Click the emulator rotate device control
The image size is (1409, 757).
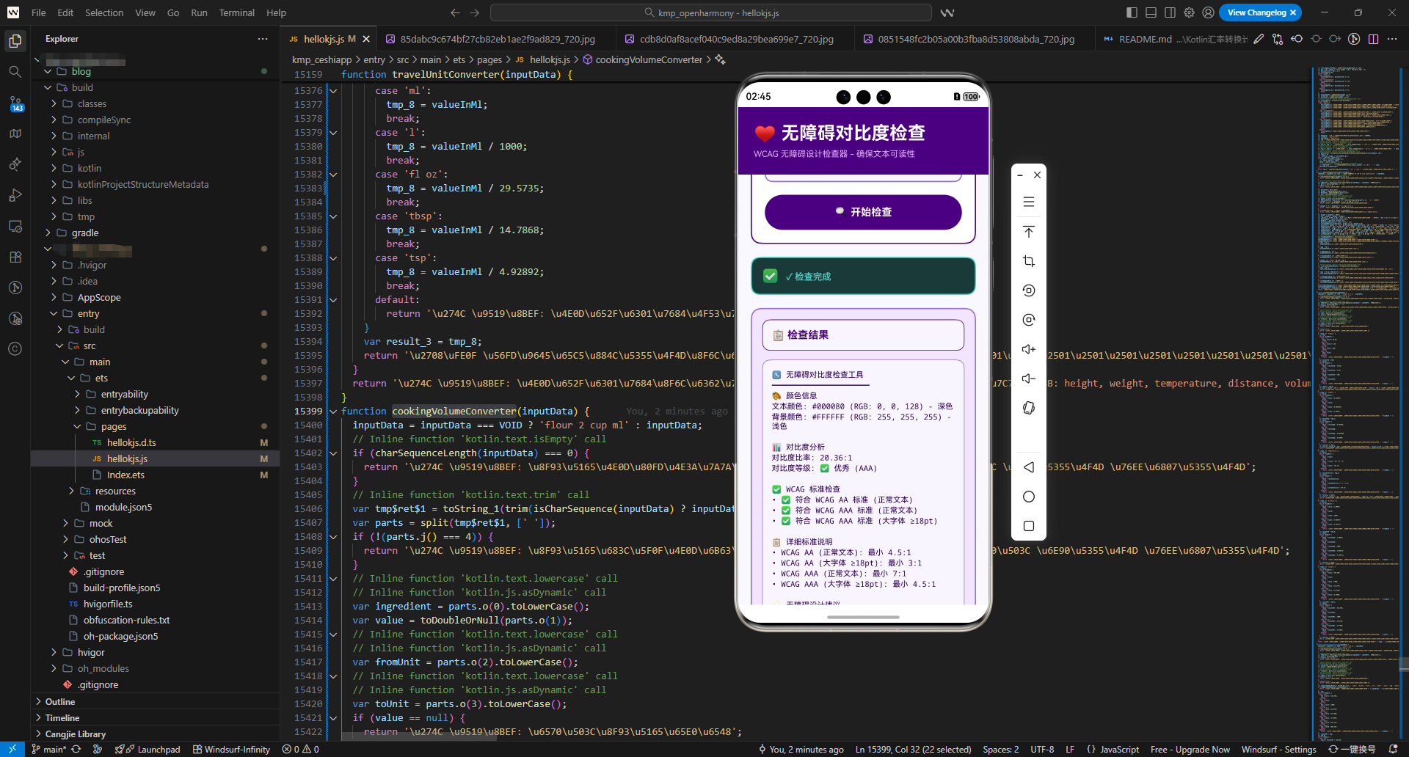(1029, 408)
